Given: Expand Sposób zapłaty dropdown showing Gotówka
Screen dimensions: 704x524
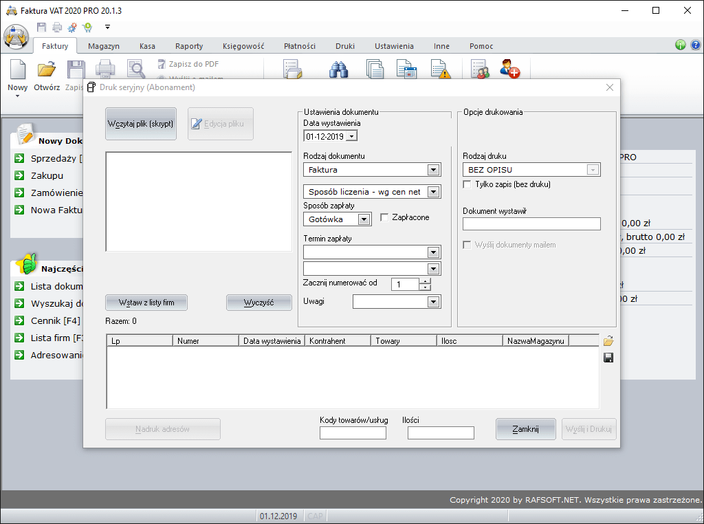Looking at the screenshot, I should [364, 219].
